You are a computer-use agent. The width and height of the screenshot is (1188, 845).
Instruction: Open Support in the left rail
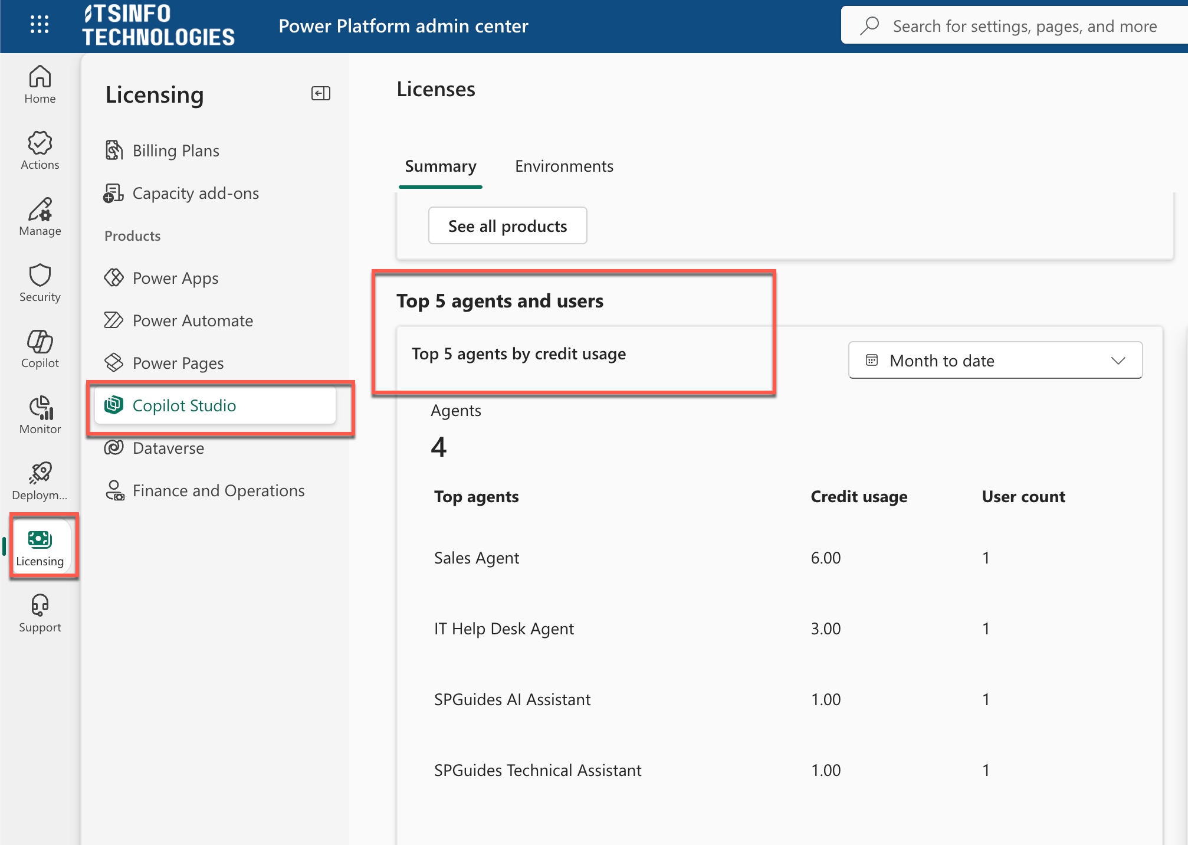(x=40, y=614)
